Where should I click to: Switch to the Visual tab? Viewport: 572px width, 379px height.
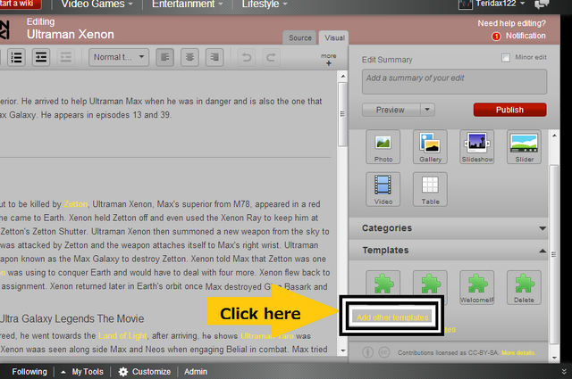pos(334,37)
